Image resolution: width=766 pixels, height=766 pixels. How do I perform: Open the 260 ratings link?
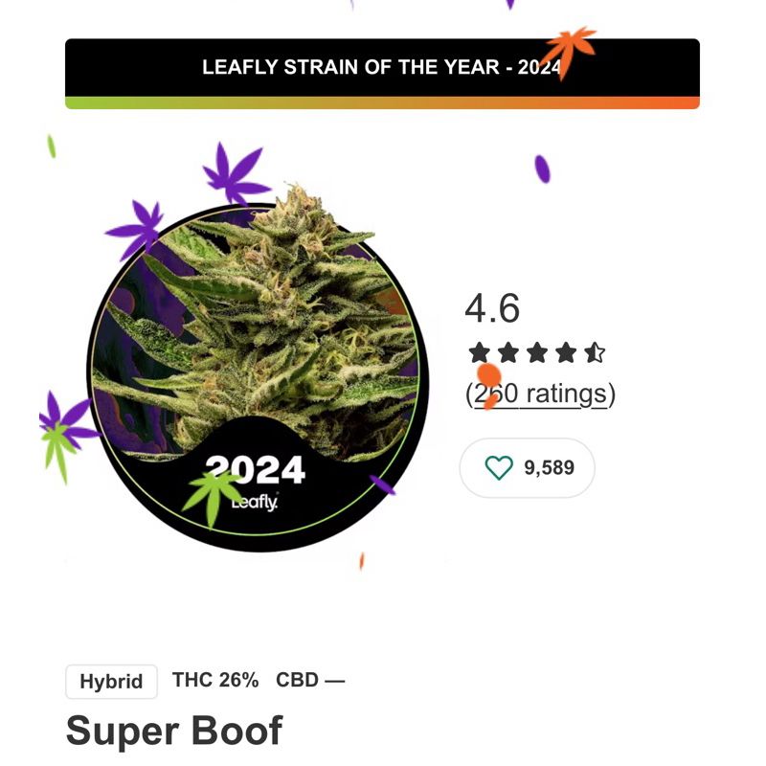click(x=541, y=394)
